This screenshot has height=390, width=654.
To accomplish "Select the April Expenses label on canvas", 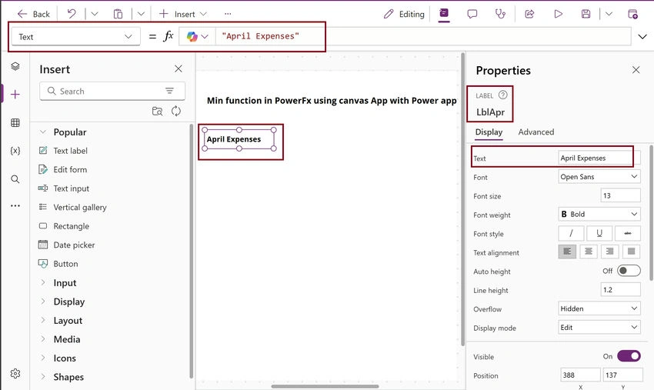I will 239,139.
